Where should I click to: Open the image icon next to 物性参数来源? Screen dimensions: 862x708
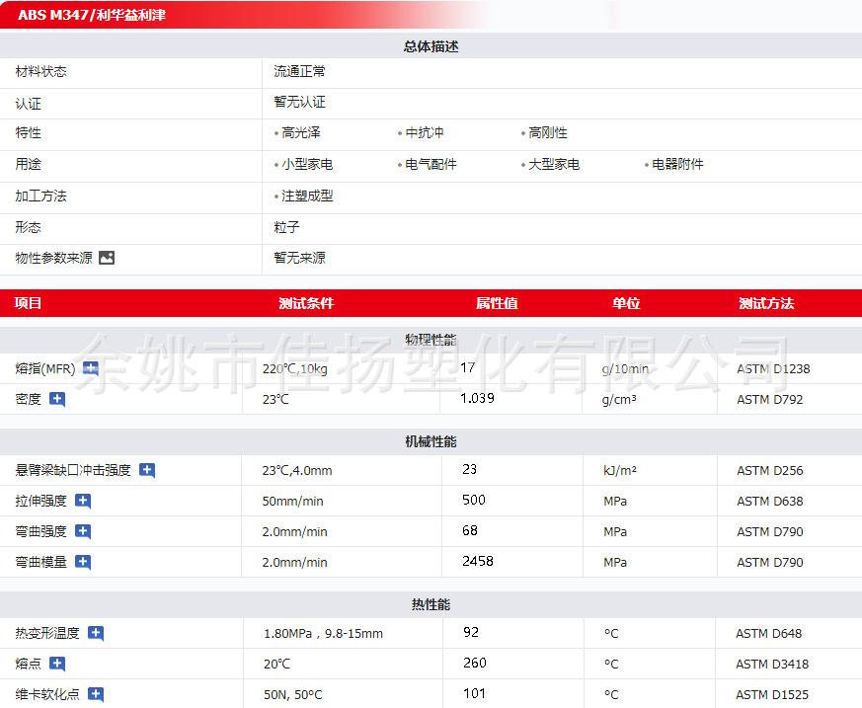(x=107, y=258)
